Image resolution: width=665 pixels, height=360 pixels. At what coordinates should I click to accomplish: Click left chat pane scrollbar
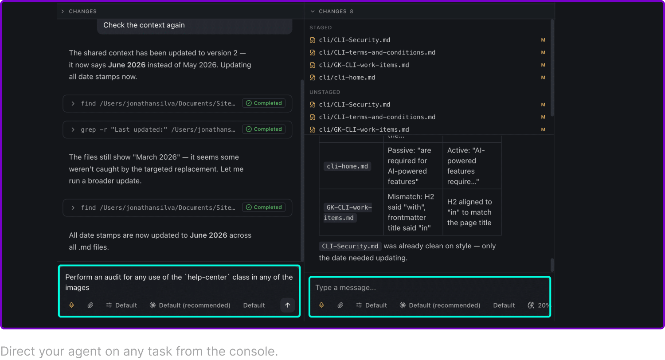click(302, 171)
